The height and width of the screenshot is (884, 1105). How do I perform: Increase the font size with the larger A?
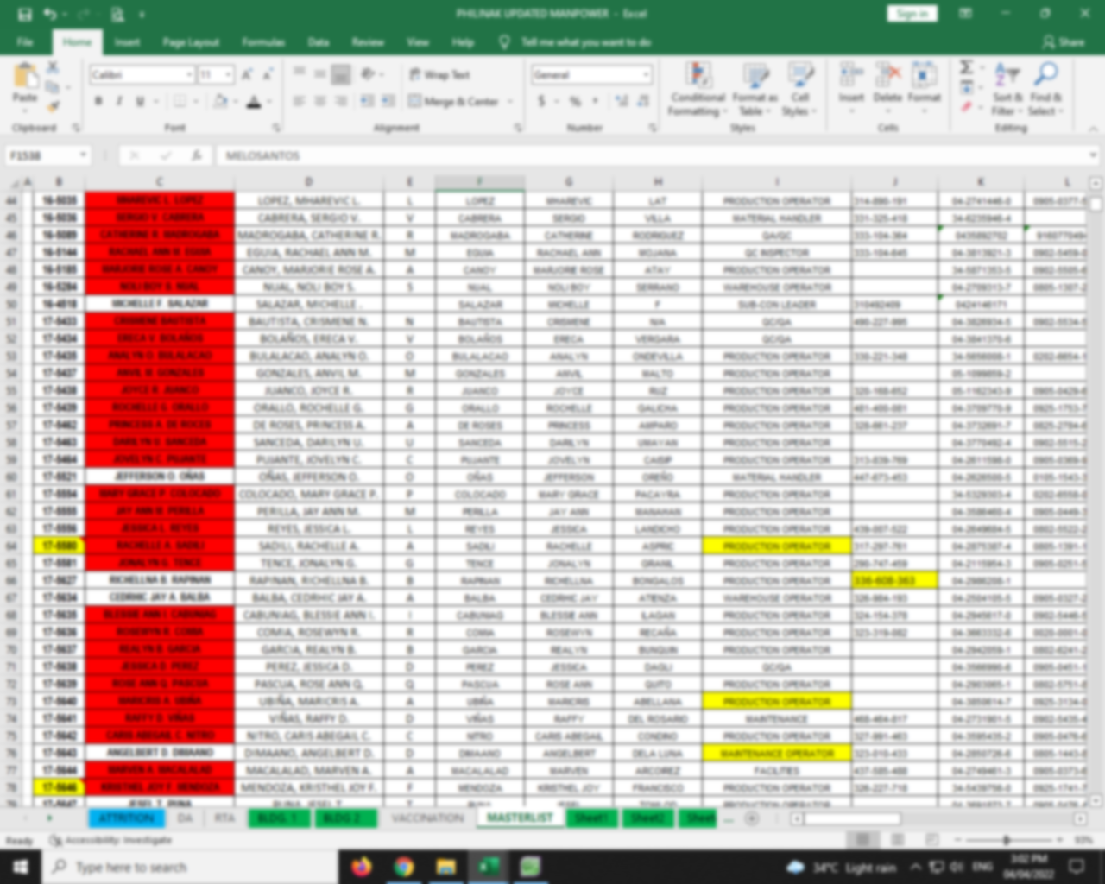pos(247,75)
